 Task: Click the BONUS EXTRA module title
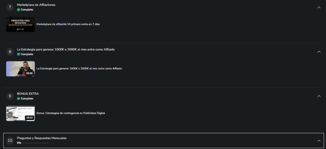point(28,94)
